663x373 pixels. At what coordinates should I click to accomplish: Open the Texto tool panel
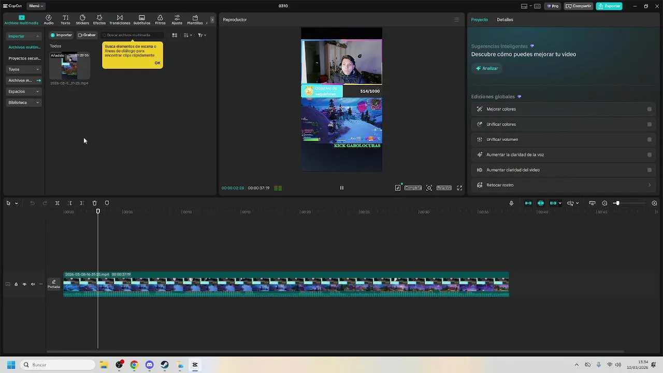(65, 20)
